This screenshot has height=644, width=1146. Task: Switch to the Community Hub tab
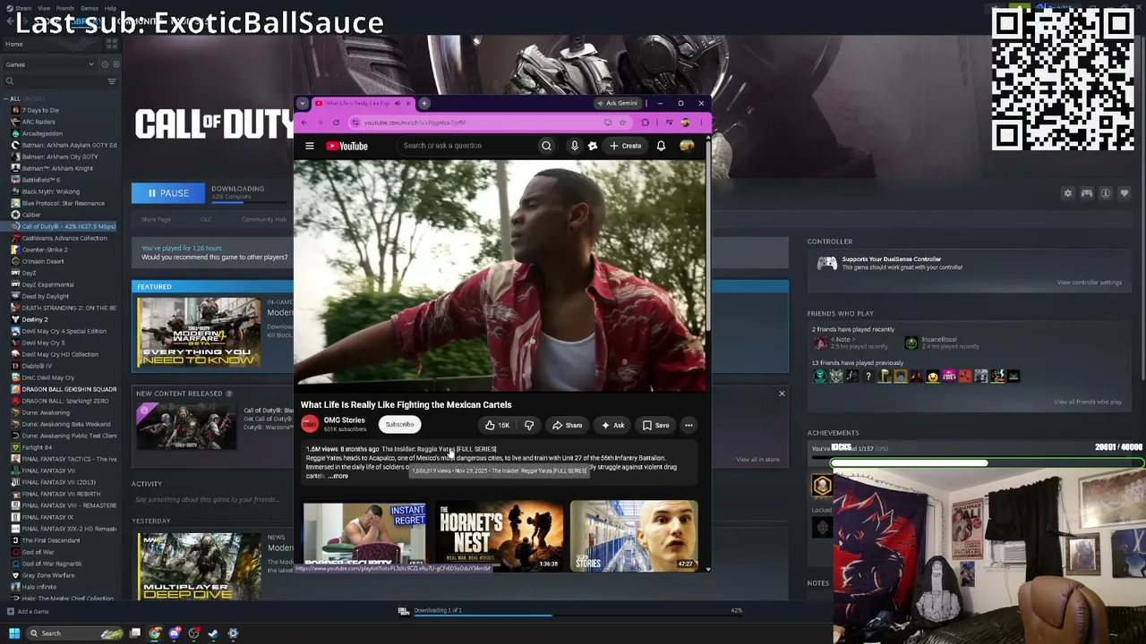click(263, 219)
